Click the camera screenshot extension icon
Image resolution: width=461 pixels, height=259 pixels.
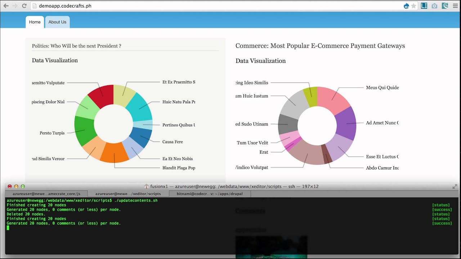[434, 6]
